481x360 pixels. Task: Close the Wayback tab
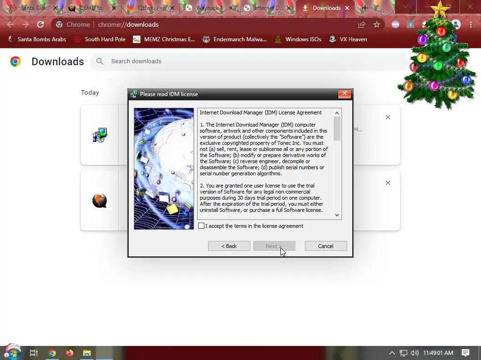(231, 8)
